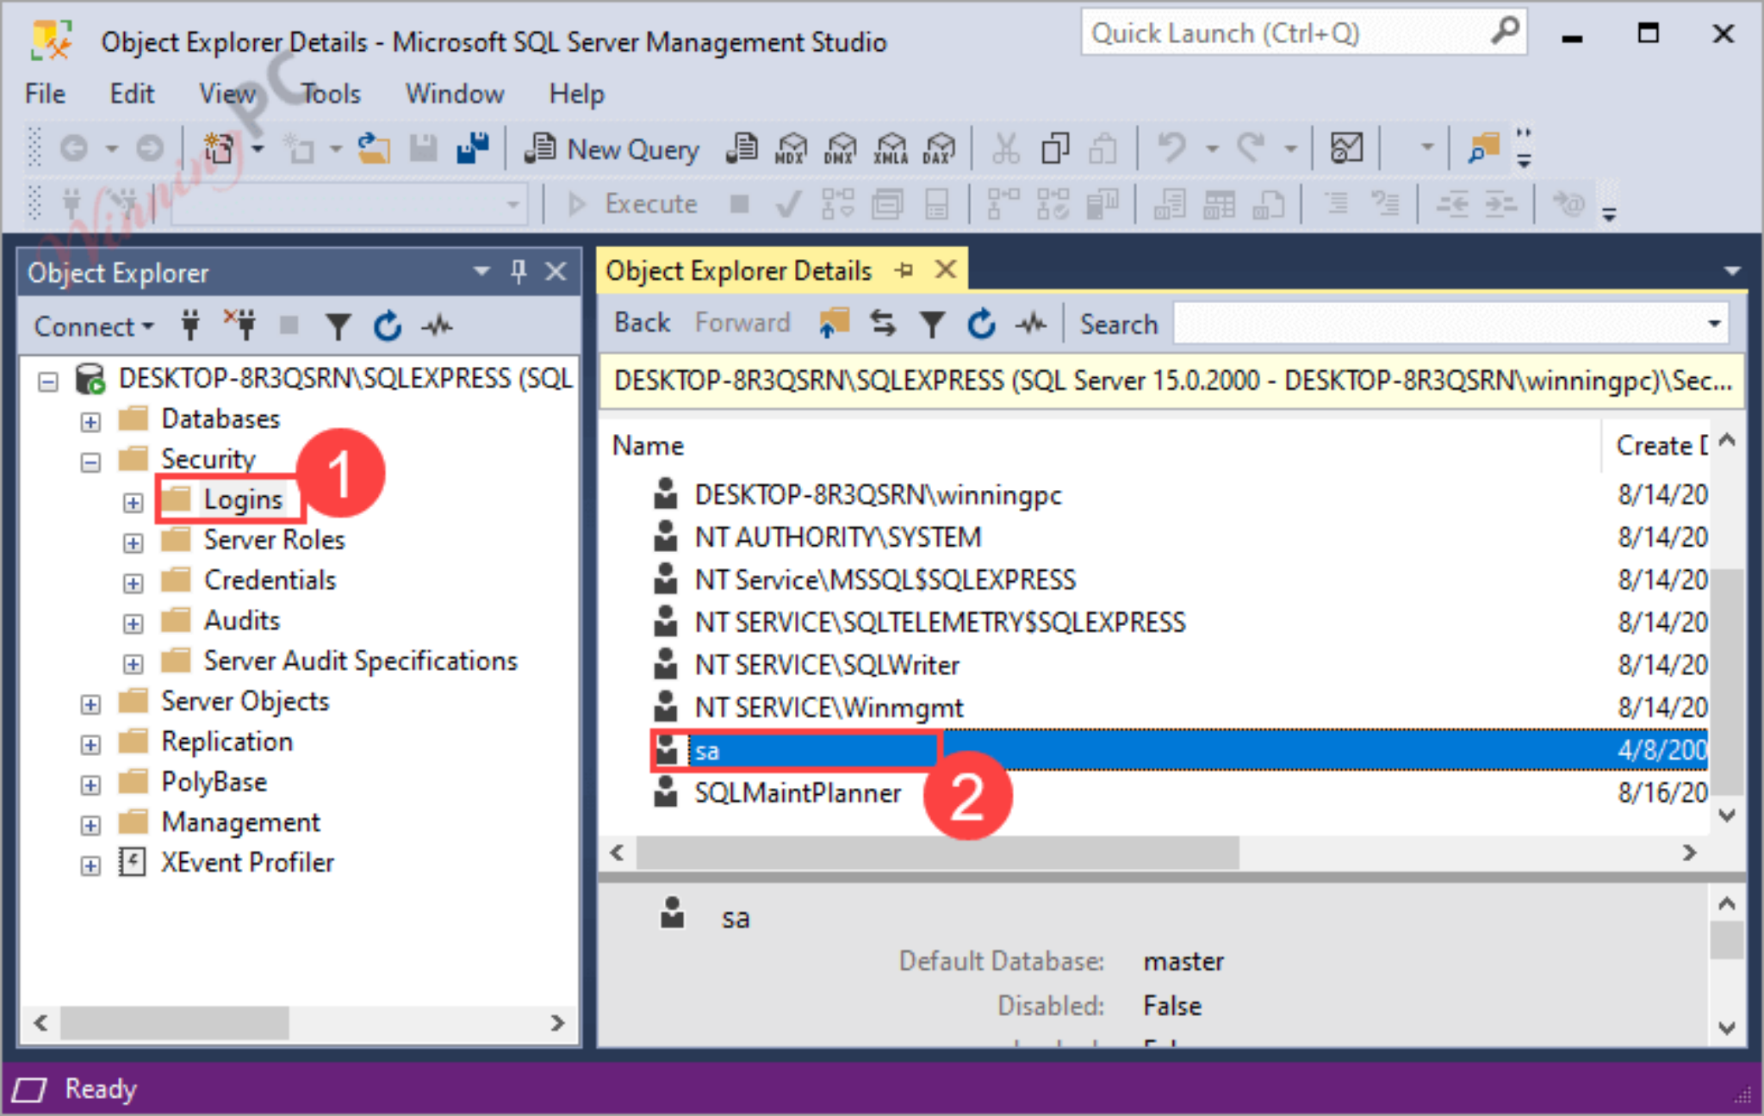Click Activity monitor icon in Object Explorer toolbar
This screenshot has width=1764, height=1116.
click(x=438, y=325)
